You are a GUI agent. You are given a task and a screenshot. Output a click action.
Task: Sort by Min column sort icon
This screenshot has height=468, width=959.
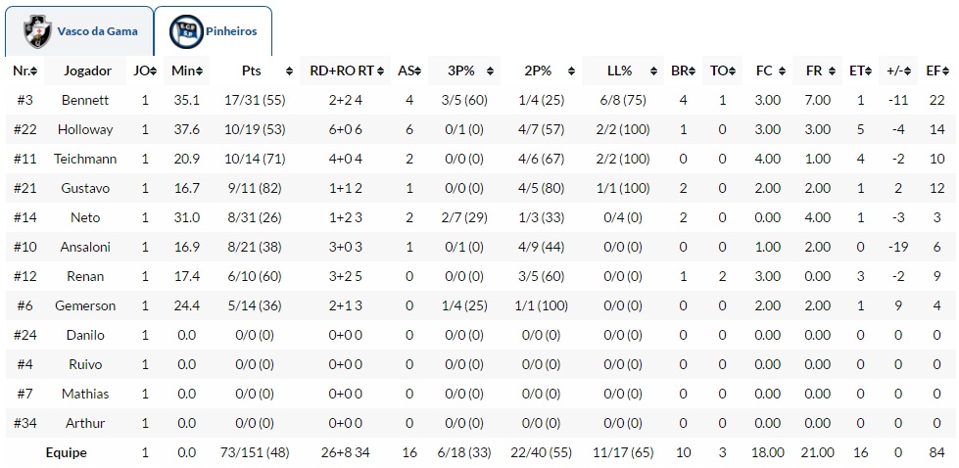[202, 71]
